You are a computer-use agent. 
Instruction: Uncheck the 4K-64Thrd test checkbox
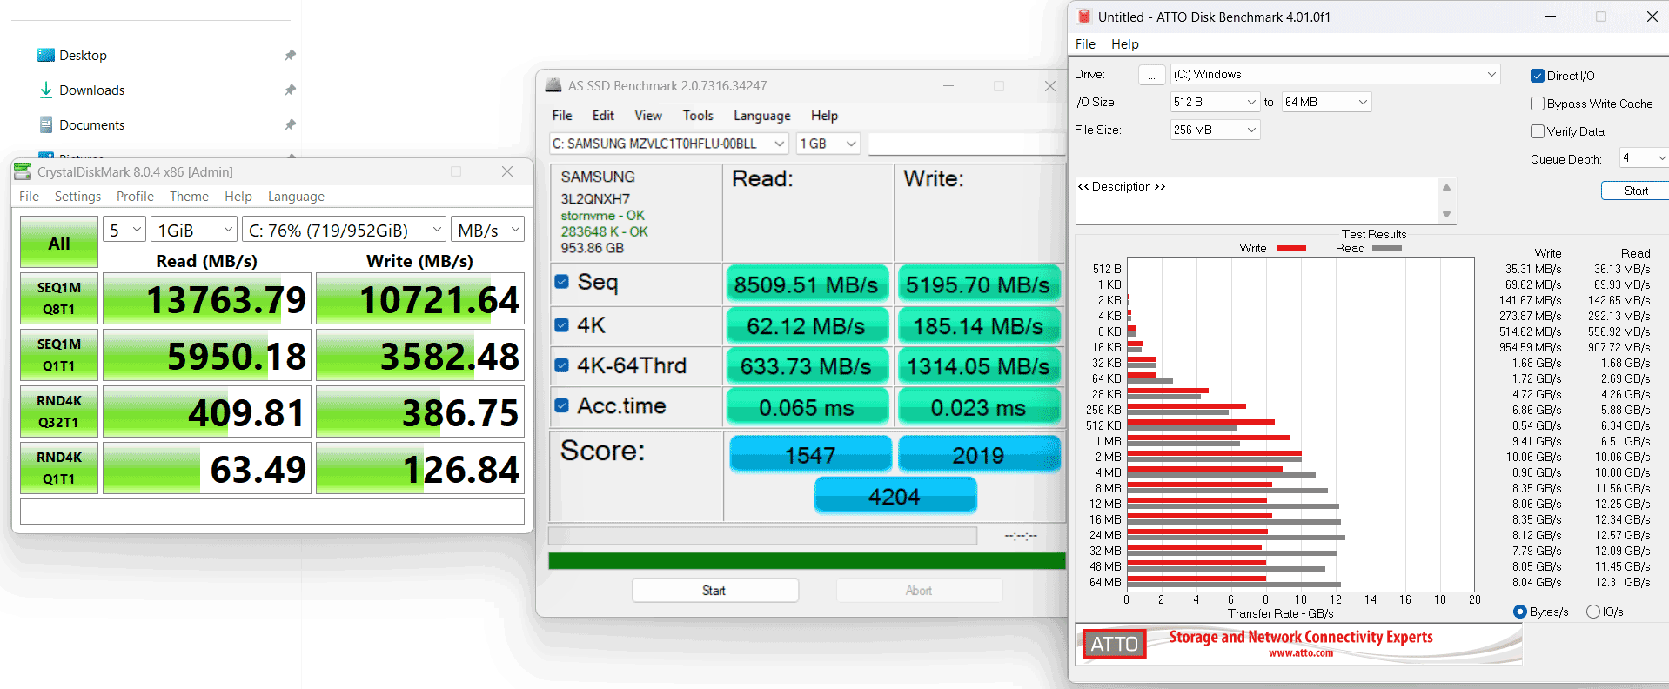(562, 365)
